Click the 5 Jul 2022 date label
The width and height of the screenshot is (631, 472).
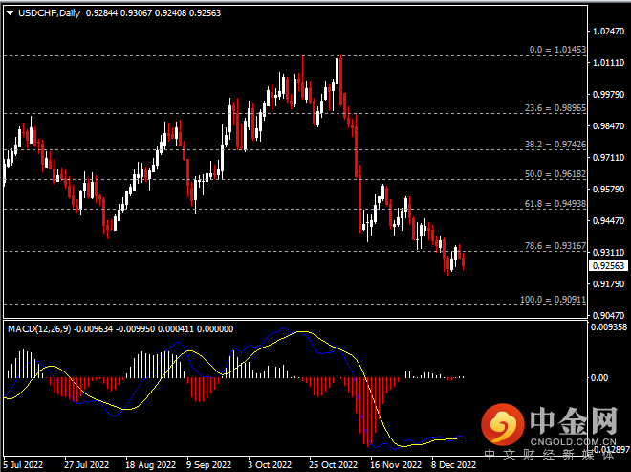point(23,463)
